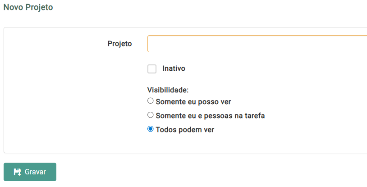Click the Gravar text label
The height and width of the screenshot is (187, 367).
click(x=36, y=172)
